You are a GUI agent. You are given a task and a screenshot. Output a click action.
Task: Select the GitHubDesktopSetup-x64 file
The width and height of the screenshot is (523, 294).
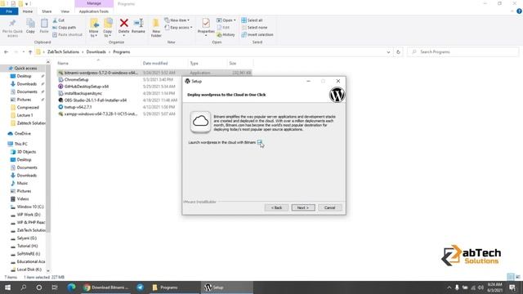coord(87,87)
